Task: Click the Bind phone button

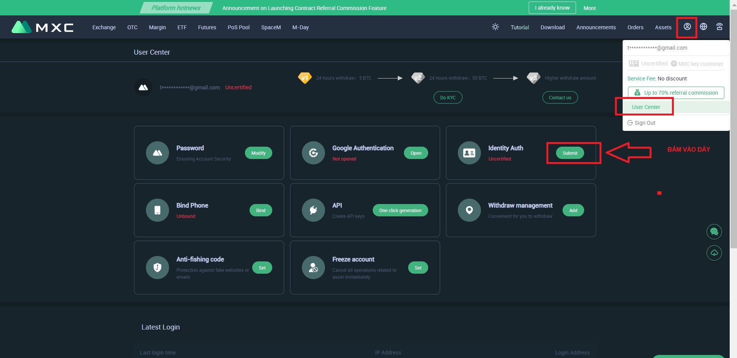Action: 261,210
